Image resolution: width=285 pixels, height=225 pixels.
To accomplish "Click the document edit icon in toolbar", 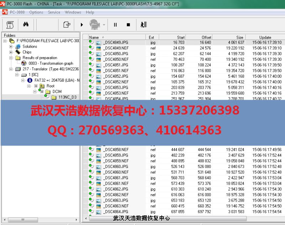I will 66,24.
